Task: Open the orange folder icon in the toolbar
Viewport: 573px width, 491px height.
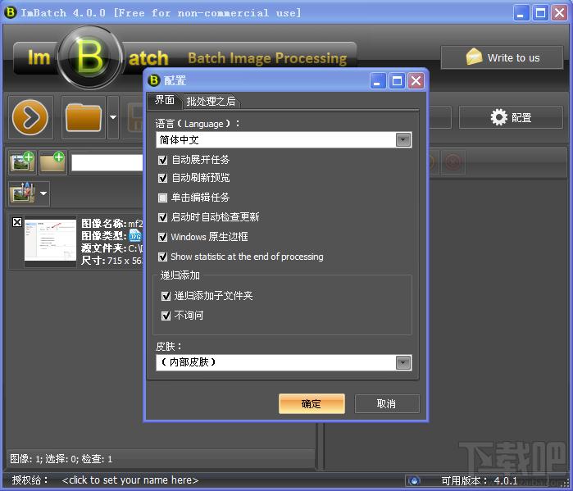Action: click(x=84, y=117)
